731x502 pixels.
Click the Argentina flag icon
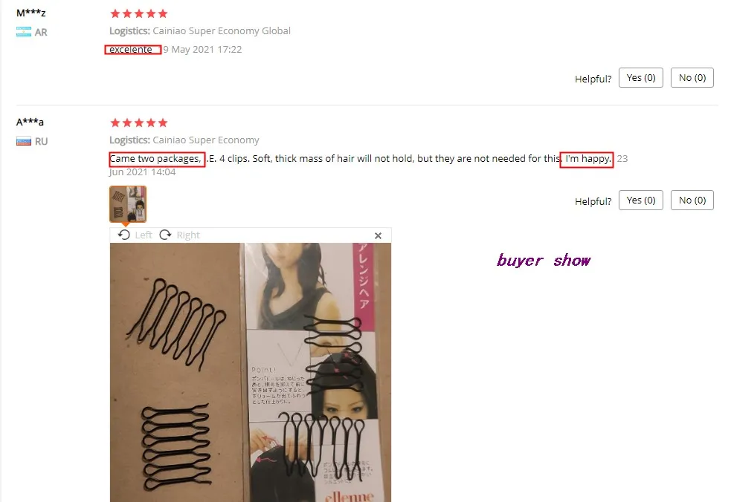(x=24, y=32)
